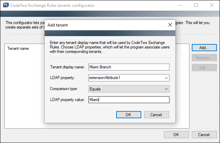This screenshot has width=220, height=143.
Task: Click the empty tenant list area
Action: pyautogui.click(x=24, y=90)
